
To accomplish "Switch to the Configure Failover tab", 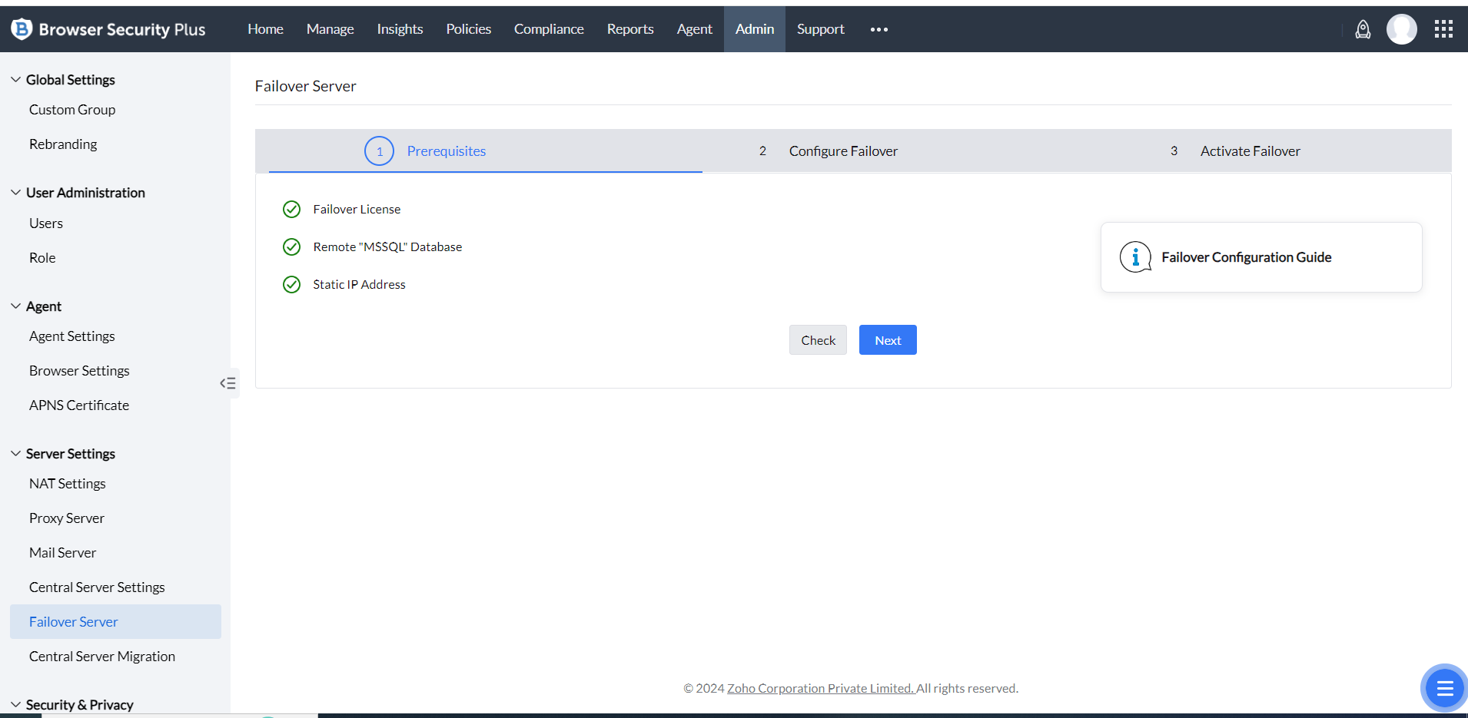I will (x=842, y=151).
